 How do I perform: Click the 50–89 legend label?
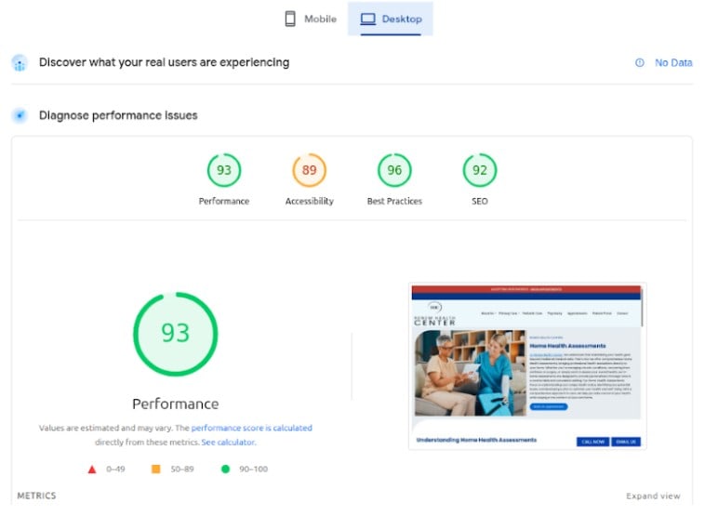point(182,470)
